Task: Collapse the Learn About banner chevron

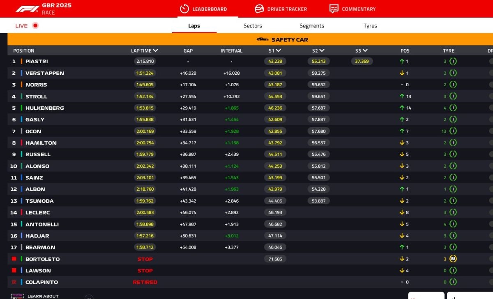Action: [89, 297]
